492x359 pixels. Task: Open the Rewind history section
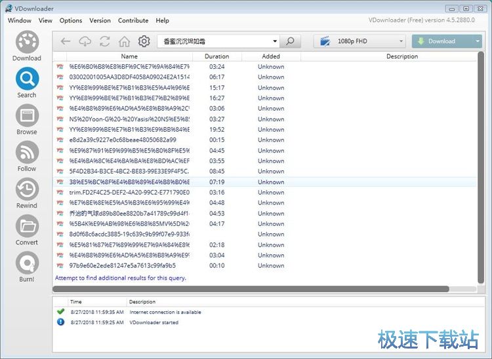coord(27,193)
